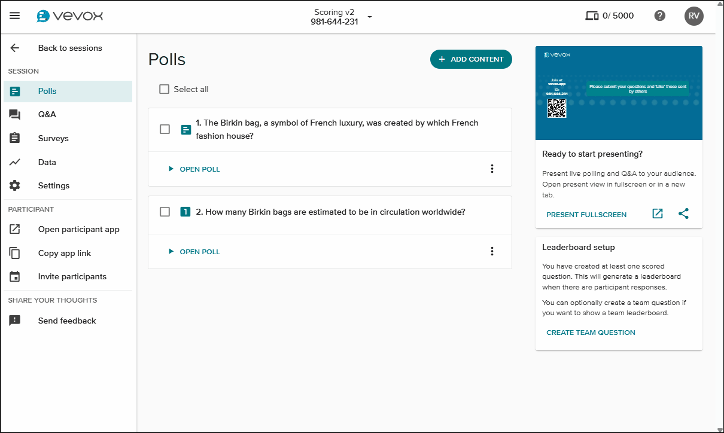
Task: Select Polls in the session sidebar
Action: (14, 91)
